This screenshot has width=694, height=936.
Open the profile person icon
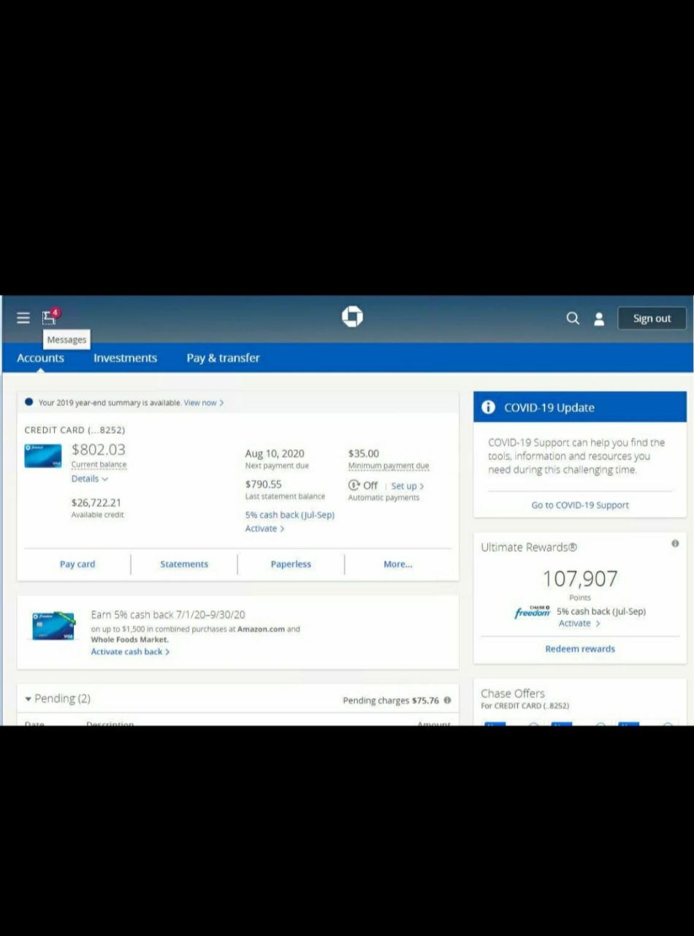(599, 319)
